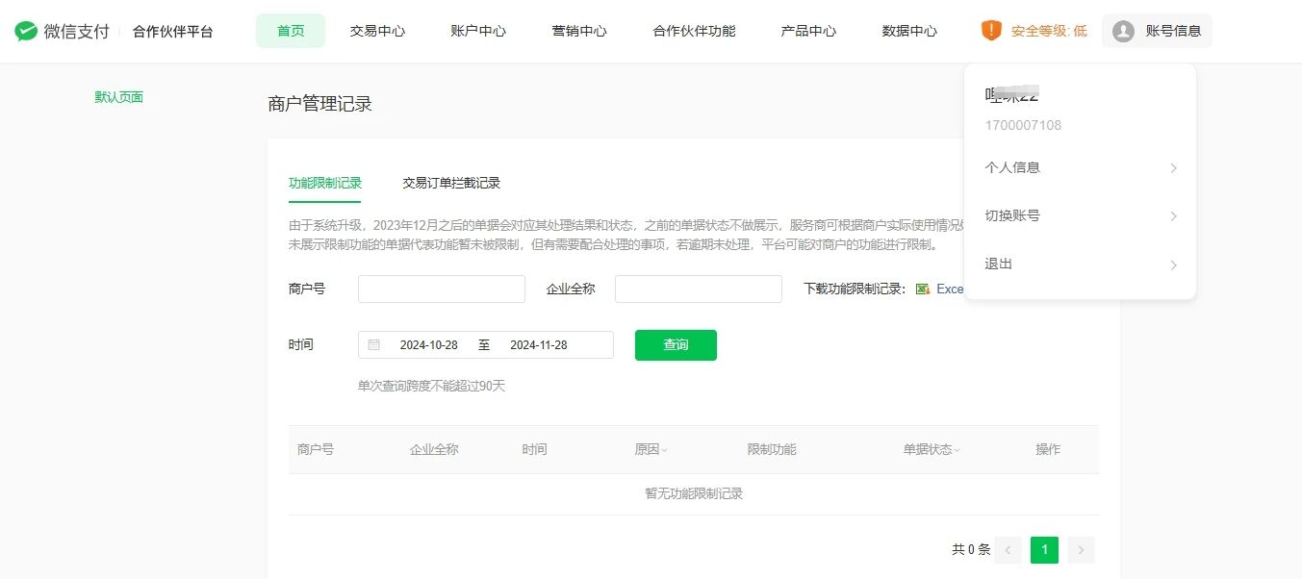Click the 限制功能 column header
This screenshot has height=579, width=1302.
click(772, 450)
